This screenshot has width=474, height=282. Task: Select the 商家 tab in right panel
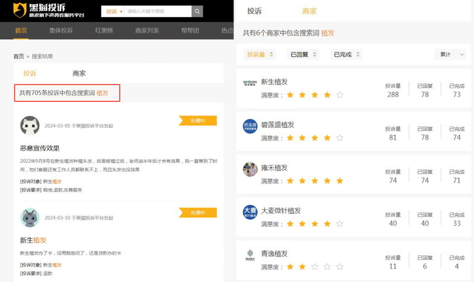pyautogui.click(x=309, y=11)
